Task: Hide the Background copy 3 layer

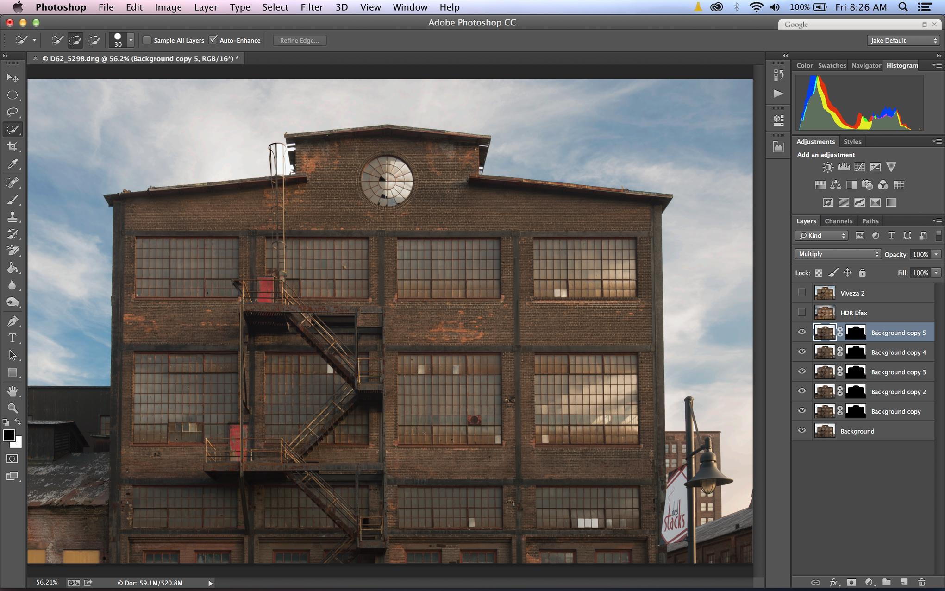Action: tap(802, 371)
